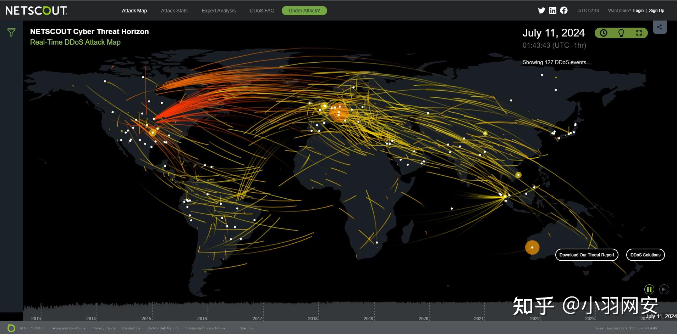Pause the attack map playback
The width and height of the screenshot is (677, 334).
click(649, 289)
